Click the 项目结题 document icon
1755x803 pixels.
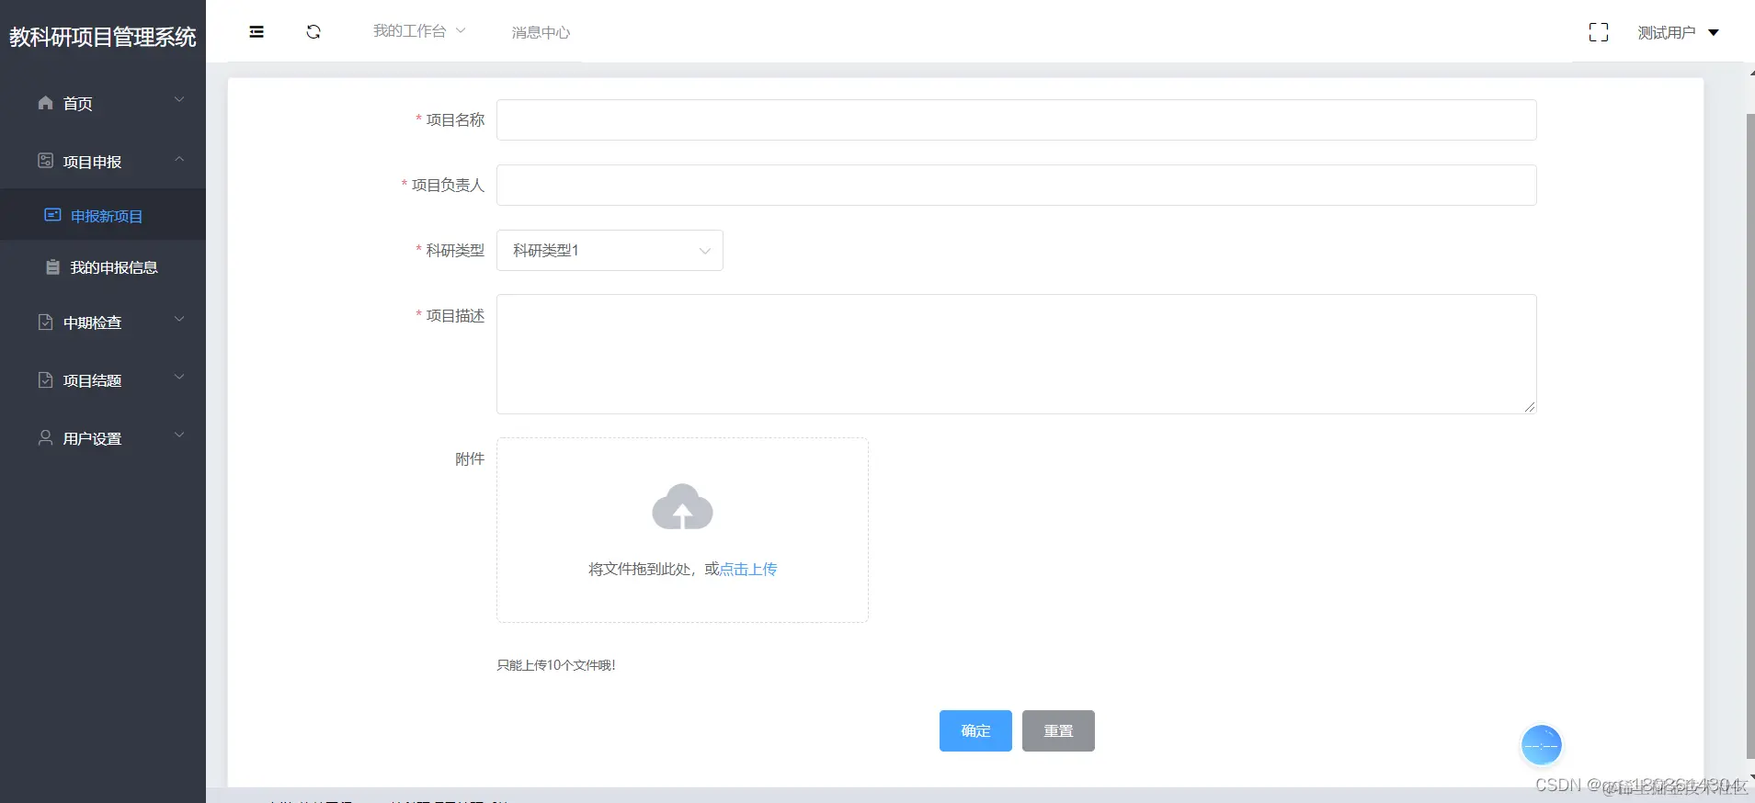[45, 379]
